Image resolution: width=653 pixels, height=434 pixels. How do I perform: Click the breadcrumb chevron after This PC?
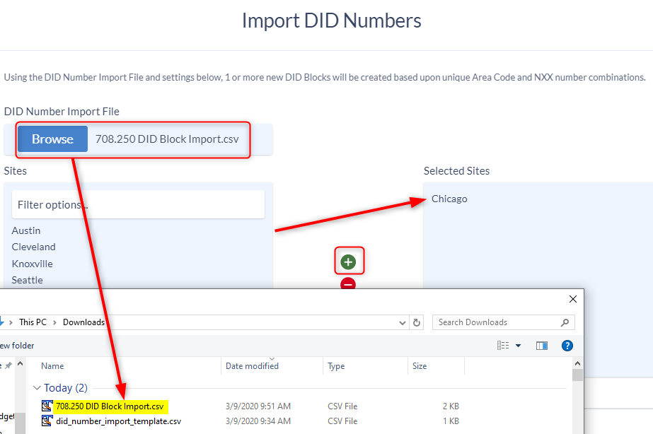tap(54, 322)
